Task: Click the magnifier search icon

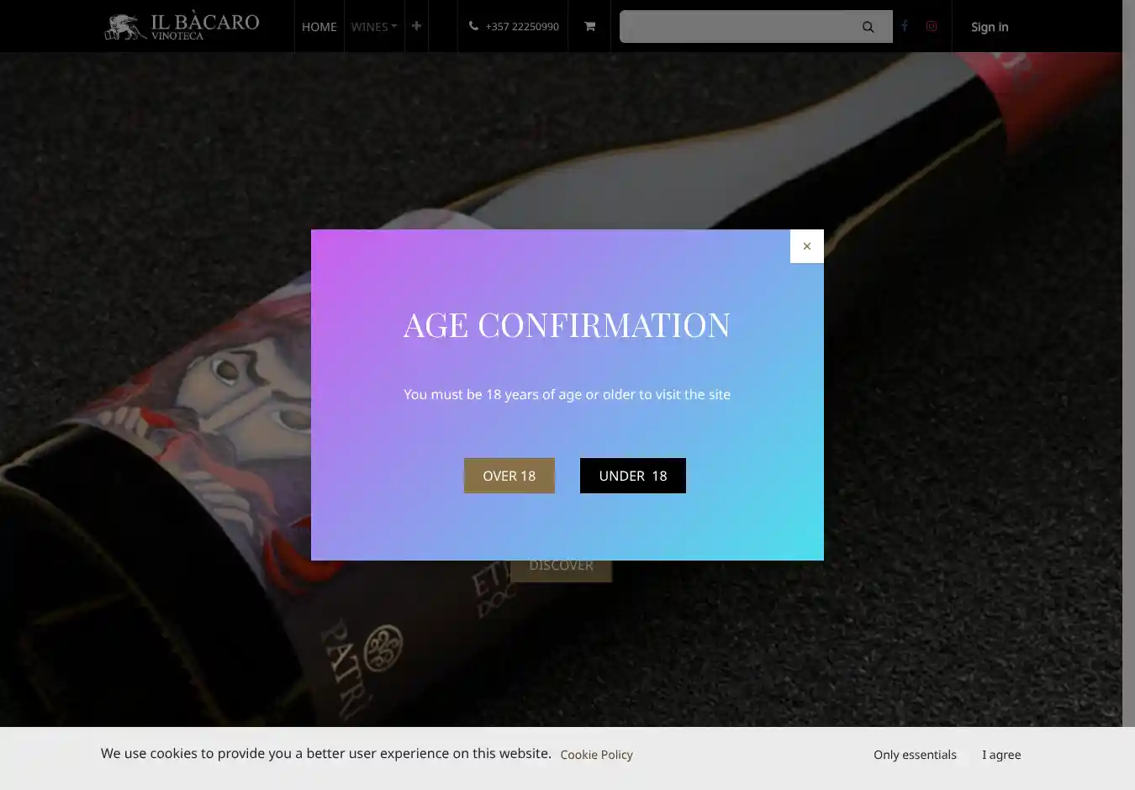Action: click(x=868, y=27)
